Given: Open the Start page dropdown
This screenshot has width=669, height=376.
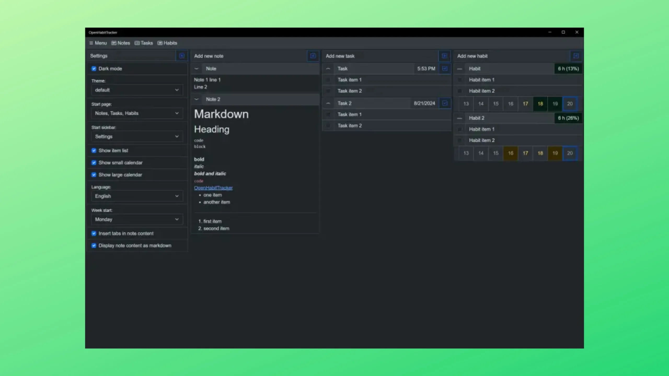Looking at the screenshot, I should (137, 113).
